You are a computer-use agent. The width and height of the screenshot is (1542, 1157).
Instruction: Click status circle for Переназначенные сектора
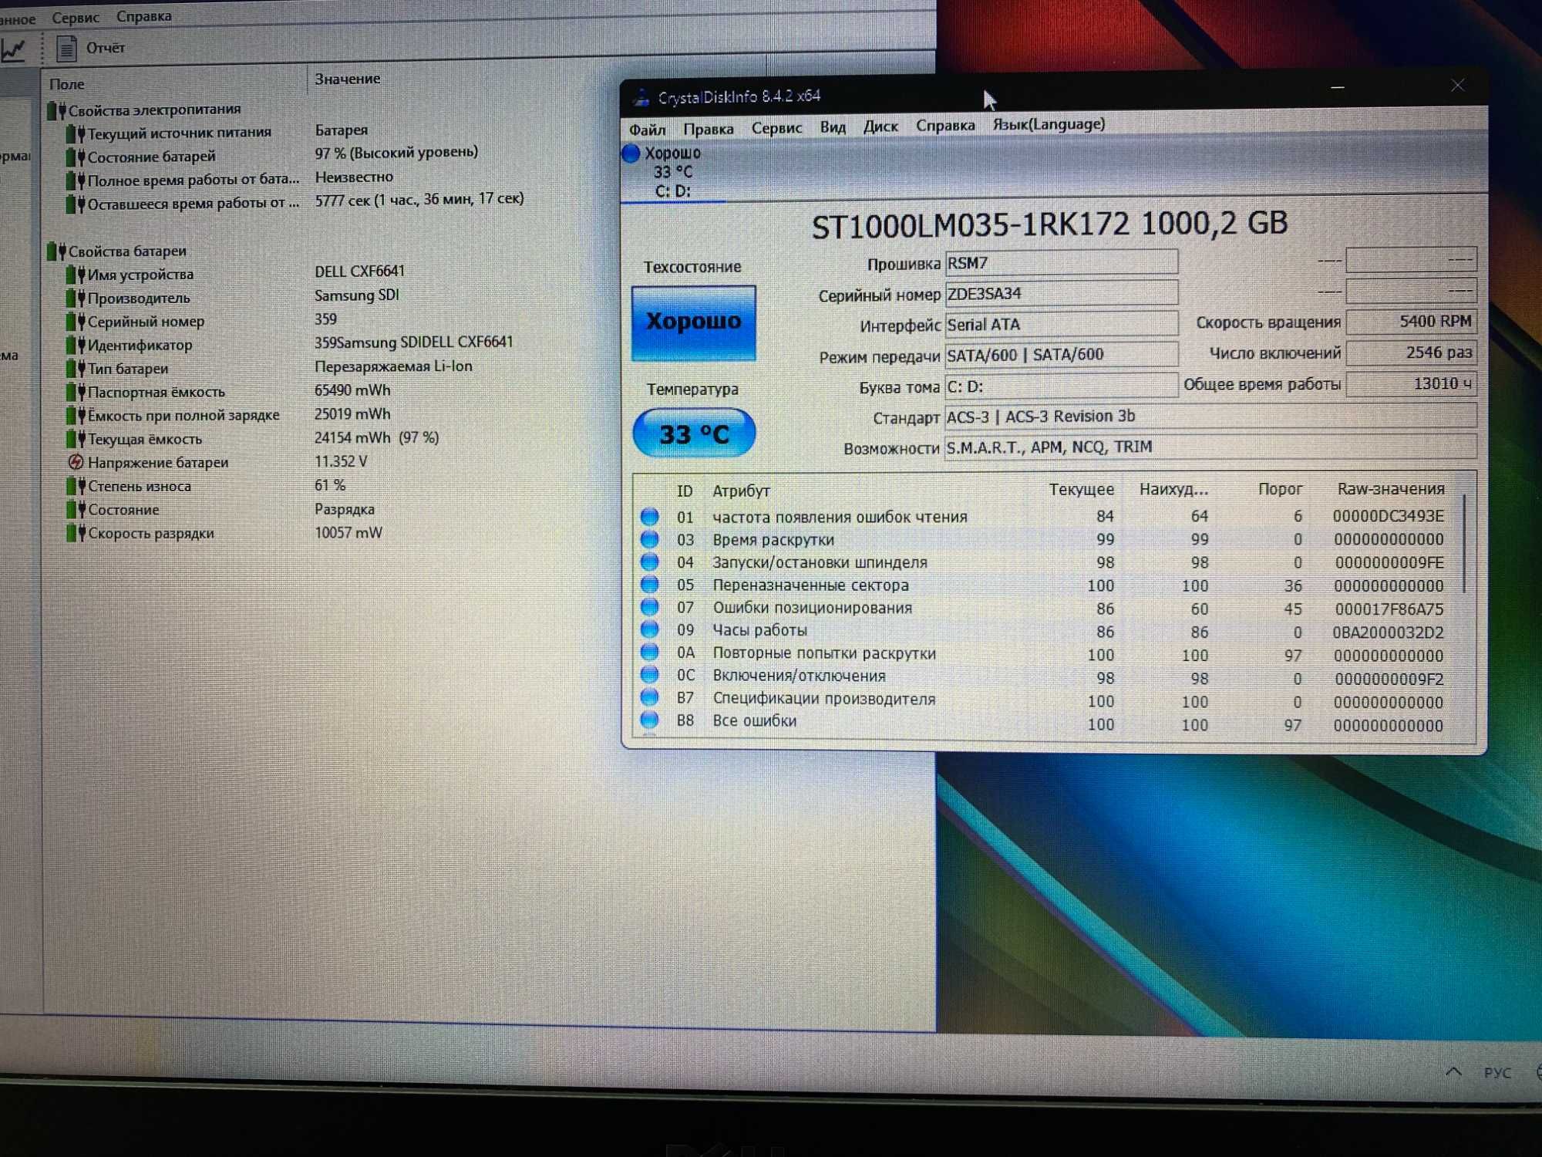(x=650, y=585)
